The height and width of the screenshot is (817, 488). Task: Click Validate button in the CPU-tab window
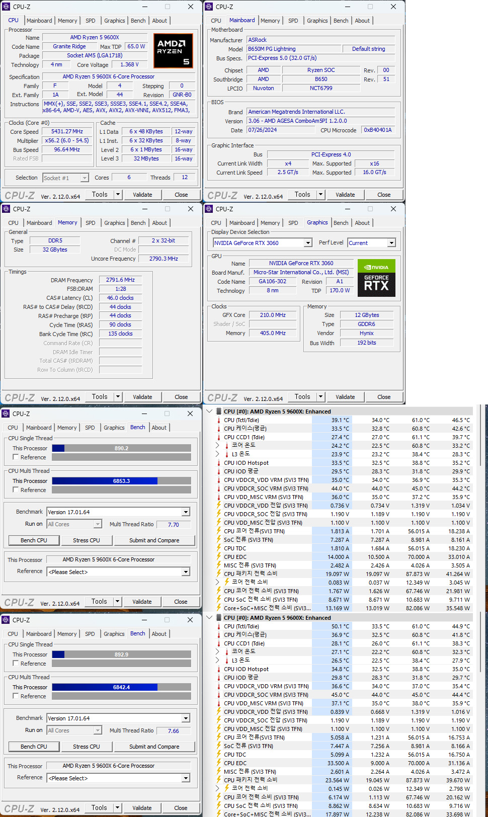tap(142, 195)
